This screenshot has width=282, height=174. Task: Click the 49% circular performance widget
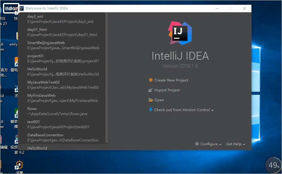[274, 165]
